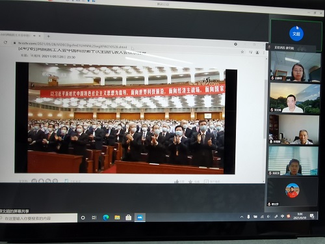Click the meeting app icon in taskbar
Screen dimensions: 325x244
pyautogui.click(x=140, y=217)
